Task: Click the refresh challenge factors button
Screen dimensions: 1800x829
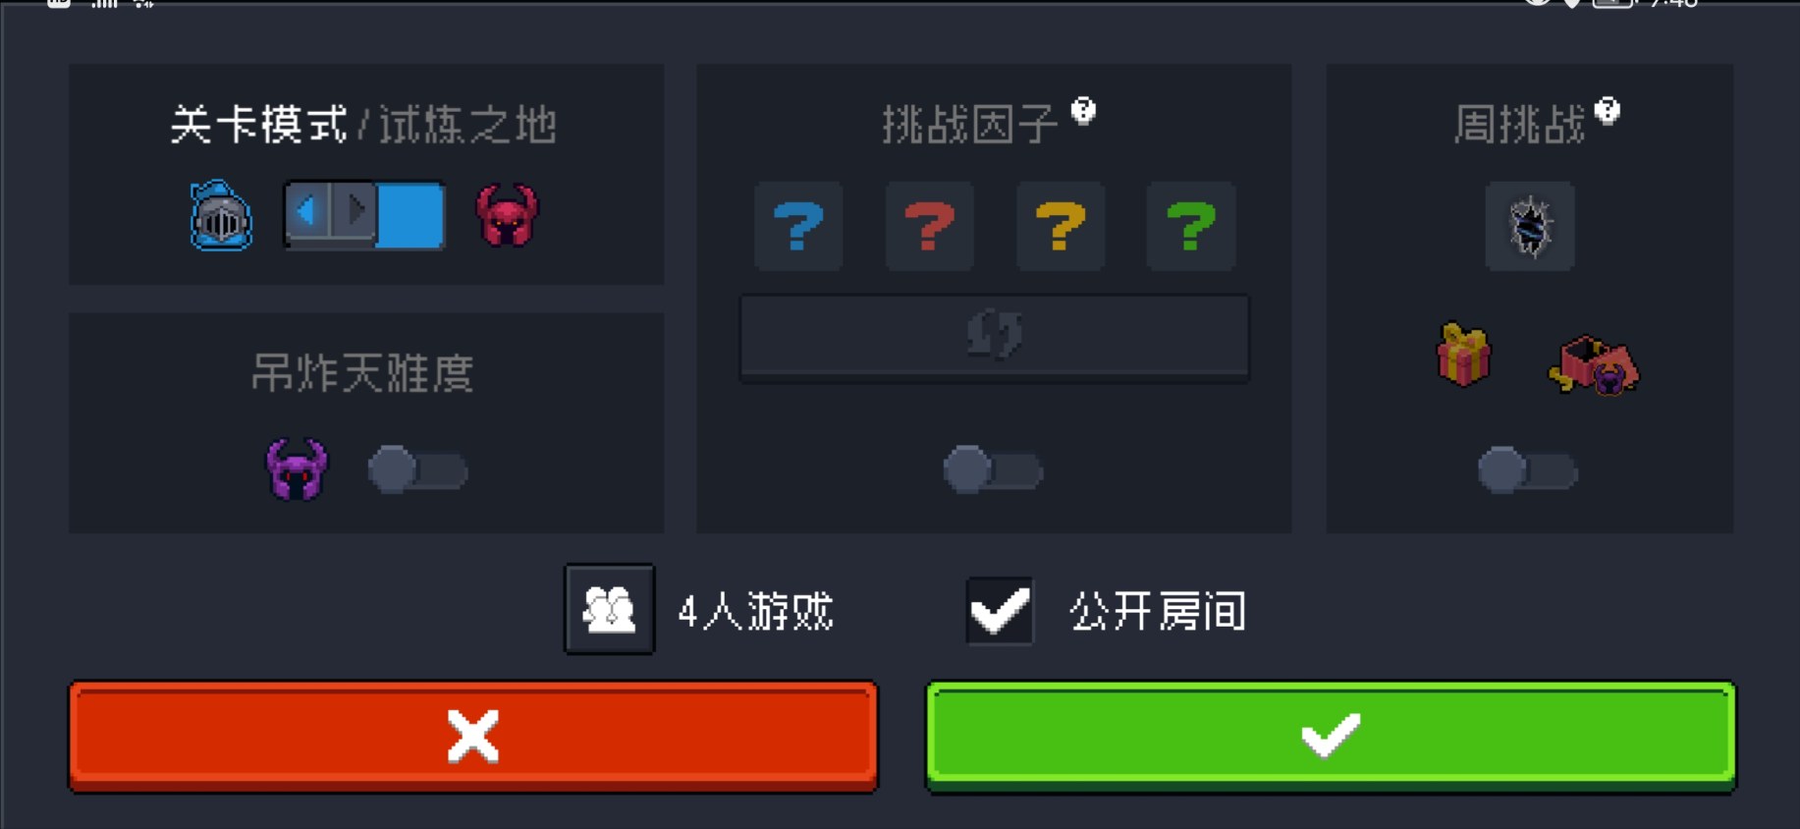Action: tap(995, 336)
